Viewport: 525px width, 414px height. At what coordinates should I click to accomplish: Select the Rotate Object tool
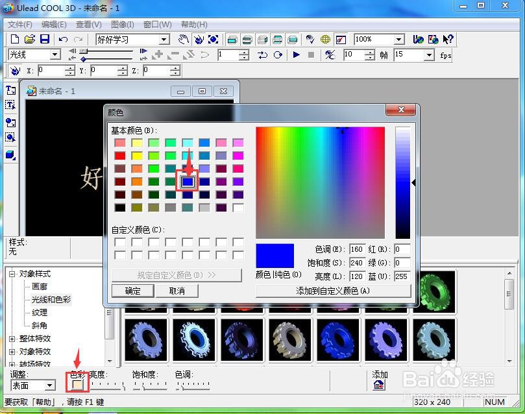[199, 40]
